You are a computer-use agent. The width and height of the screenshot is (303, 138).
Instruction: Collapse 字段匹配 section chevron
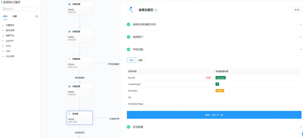coord(301,49)
